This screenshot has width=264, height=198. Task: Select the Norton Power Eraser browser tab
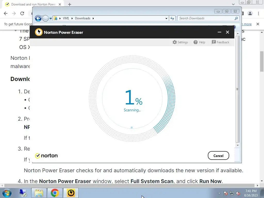pos(33,4)
